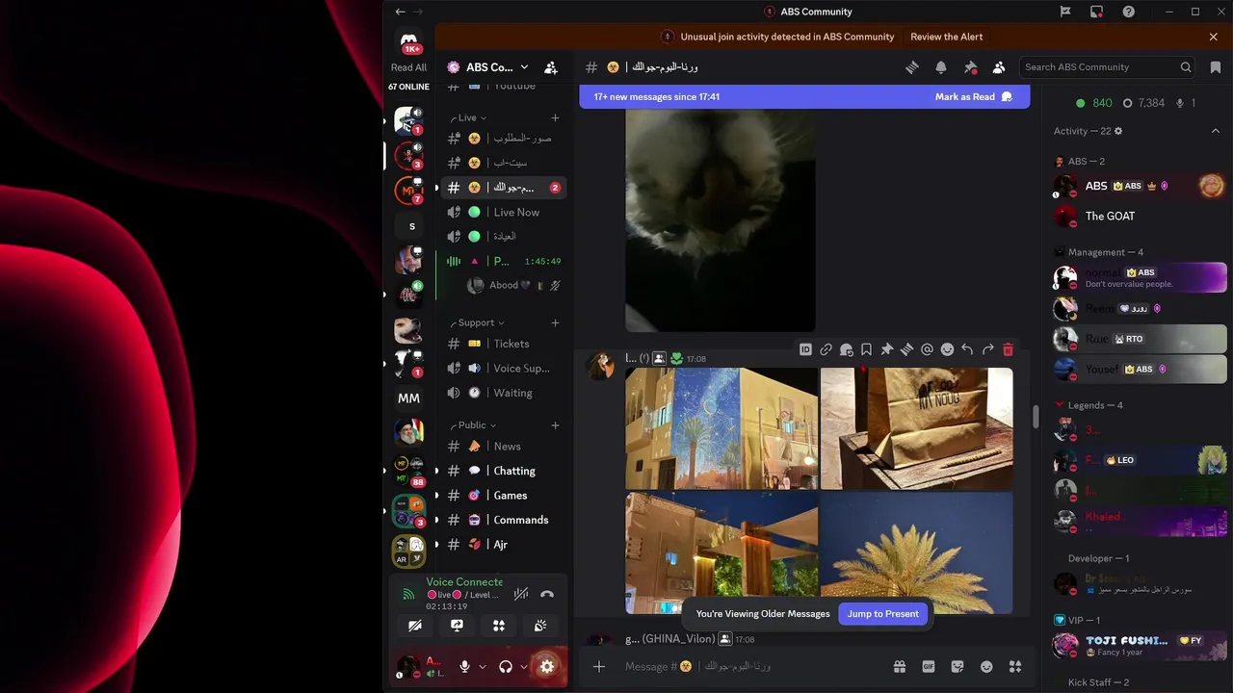
Task: Focus the message input box
Action: [x=751, y=666]
